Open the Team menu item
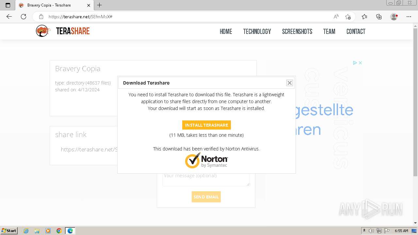418x235 pixels. click(329, 31)
